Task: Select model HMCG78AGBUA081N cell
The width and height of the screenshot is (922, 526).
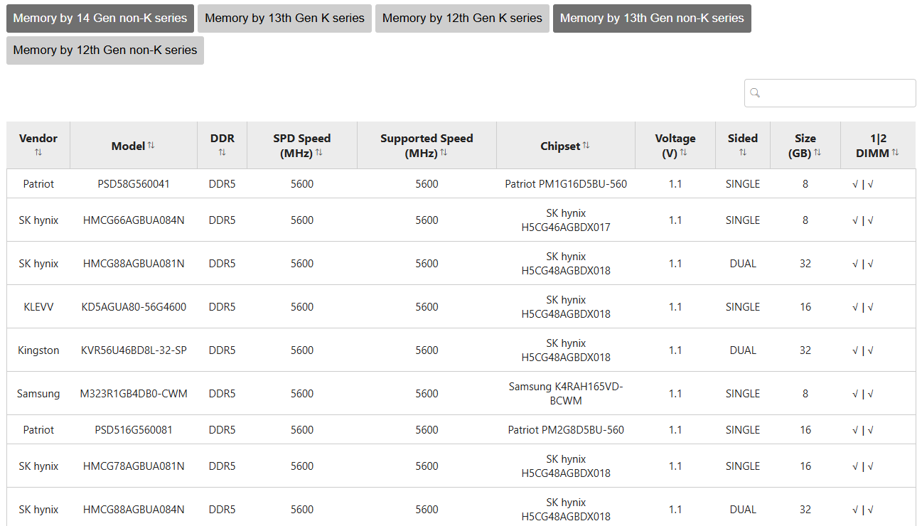Action: point(134,466)
